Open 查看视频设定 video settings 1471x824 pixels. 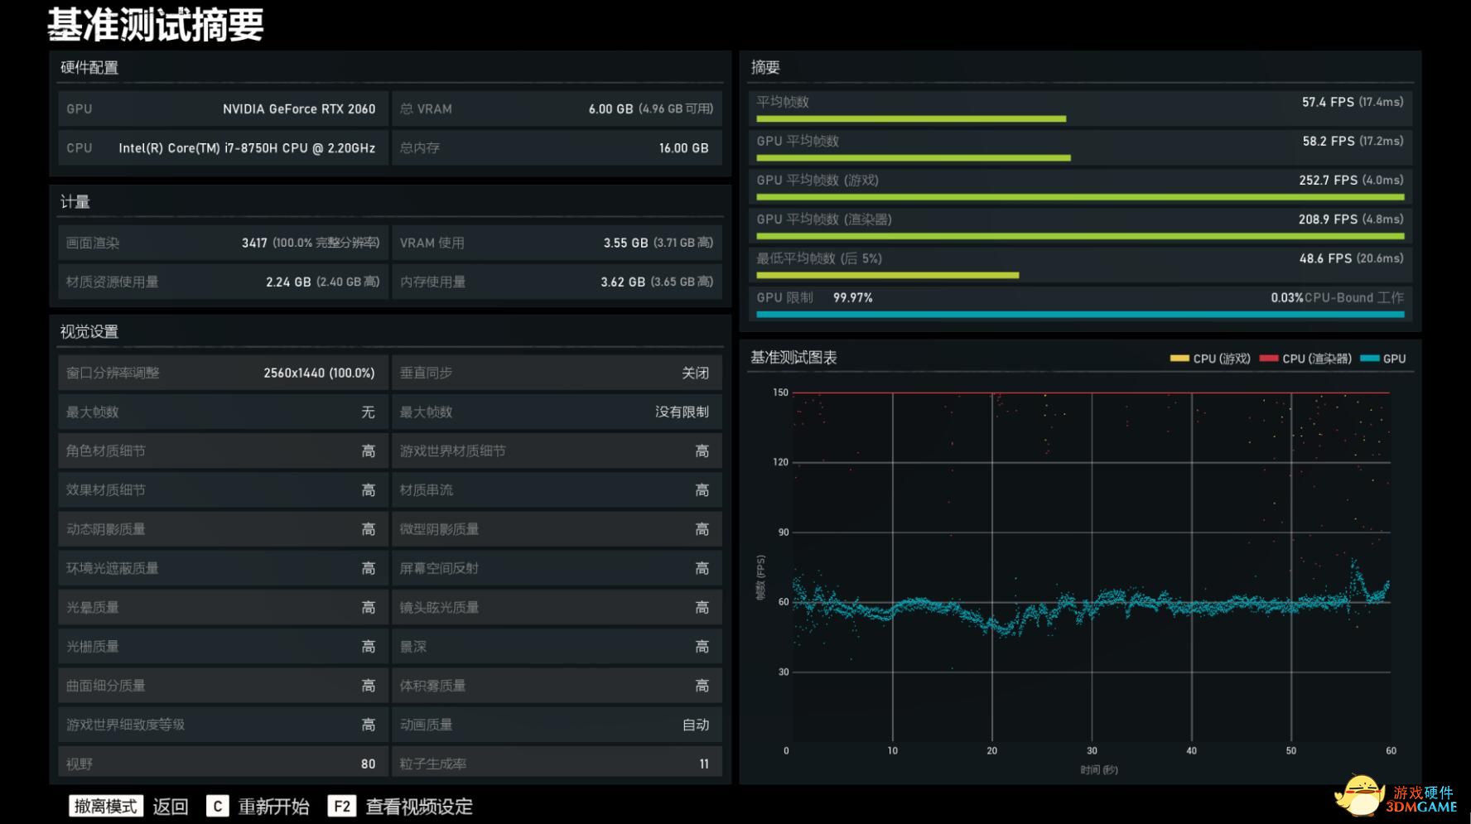click(x=419, y=807)
